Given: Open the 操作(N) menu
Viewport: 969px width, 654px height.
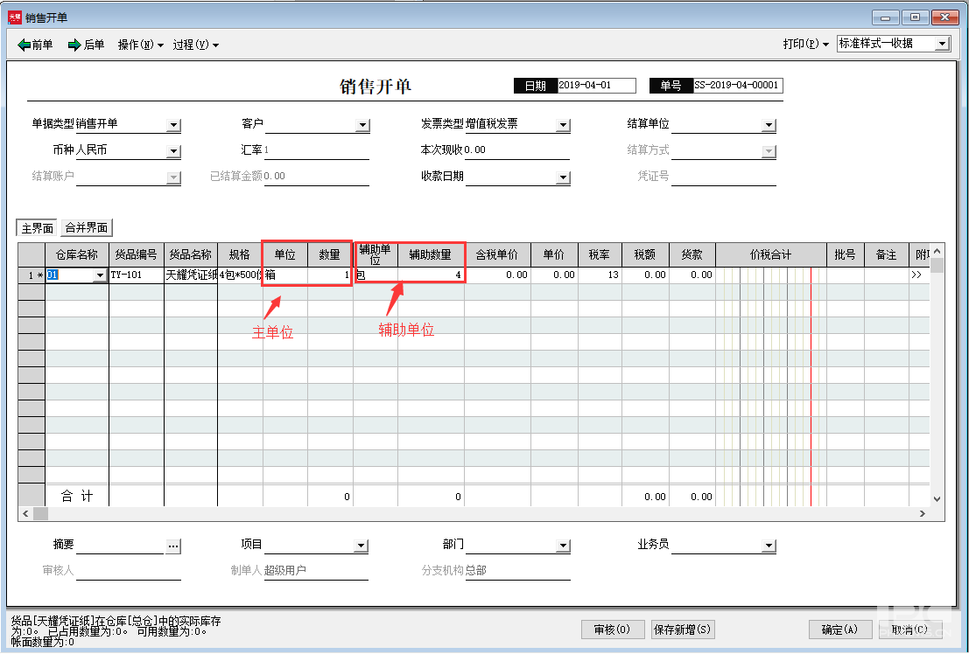Looking at the screenshot, I should pyautogui.click(x=140, y=45).
